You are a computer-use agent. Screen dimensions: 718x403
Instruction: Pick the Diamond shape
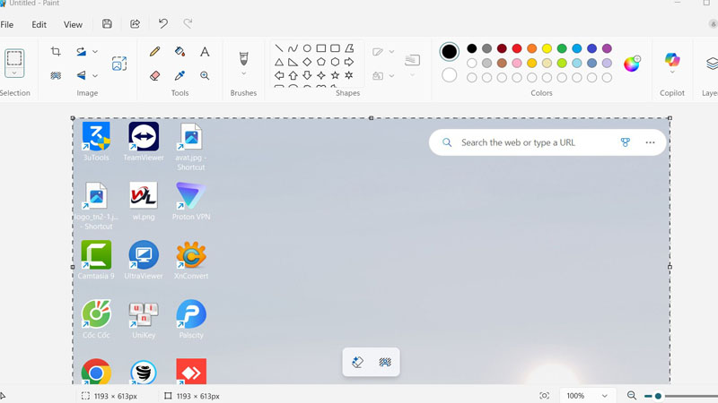pos(307,62)
